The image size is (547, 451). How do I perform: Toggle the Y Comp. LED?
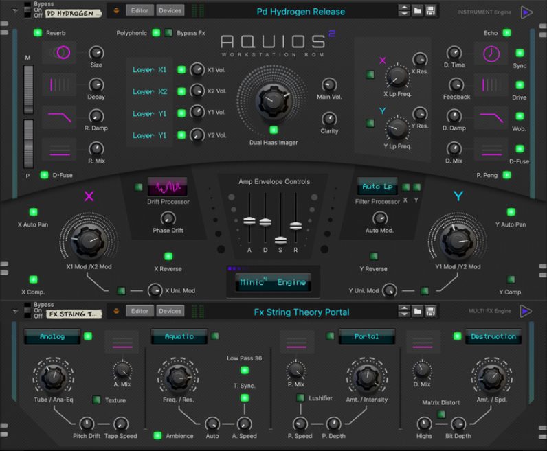511,279
